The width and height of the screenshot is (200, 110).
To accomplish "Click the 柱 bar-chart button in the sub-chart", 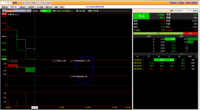I will pos(16,61).
